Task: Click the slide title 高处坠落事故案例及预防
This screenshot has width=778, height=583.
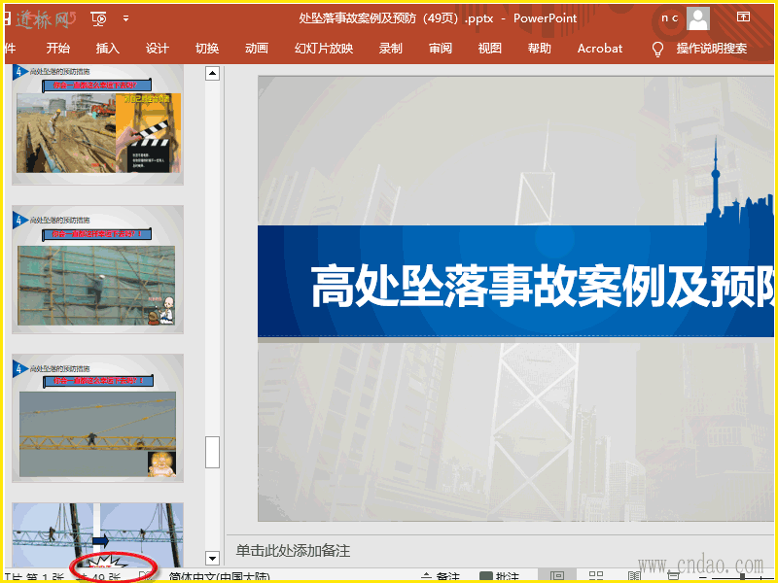Action: (542, 286)
